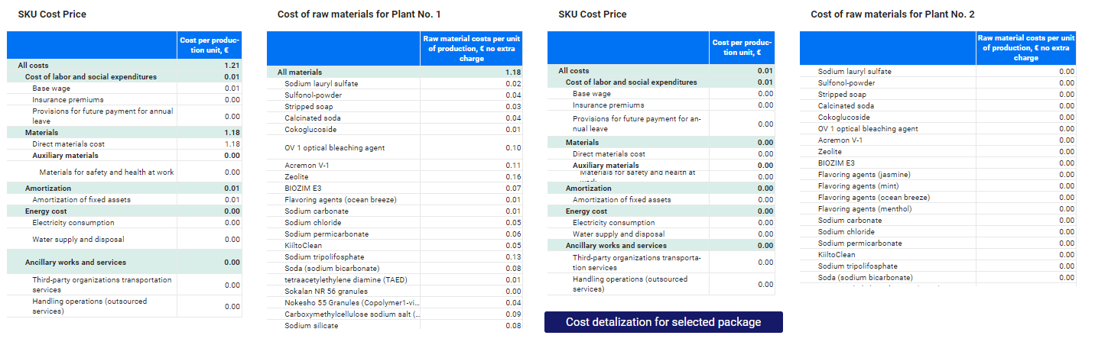This screenshot has width=1095, height=345.
Task: Click the OV 1 optical bleaching agent value 0.10
Action: pos(513,147)
